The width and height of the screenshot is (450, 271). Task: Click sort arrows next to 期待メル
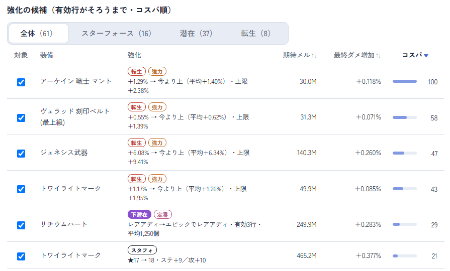tap(314, 56)
